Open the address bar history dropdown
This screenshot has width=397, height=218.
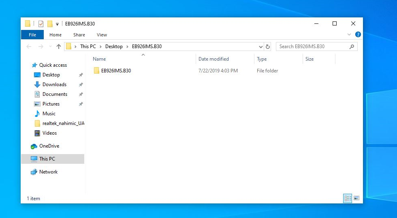coord(260,47)
